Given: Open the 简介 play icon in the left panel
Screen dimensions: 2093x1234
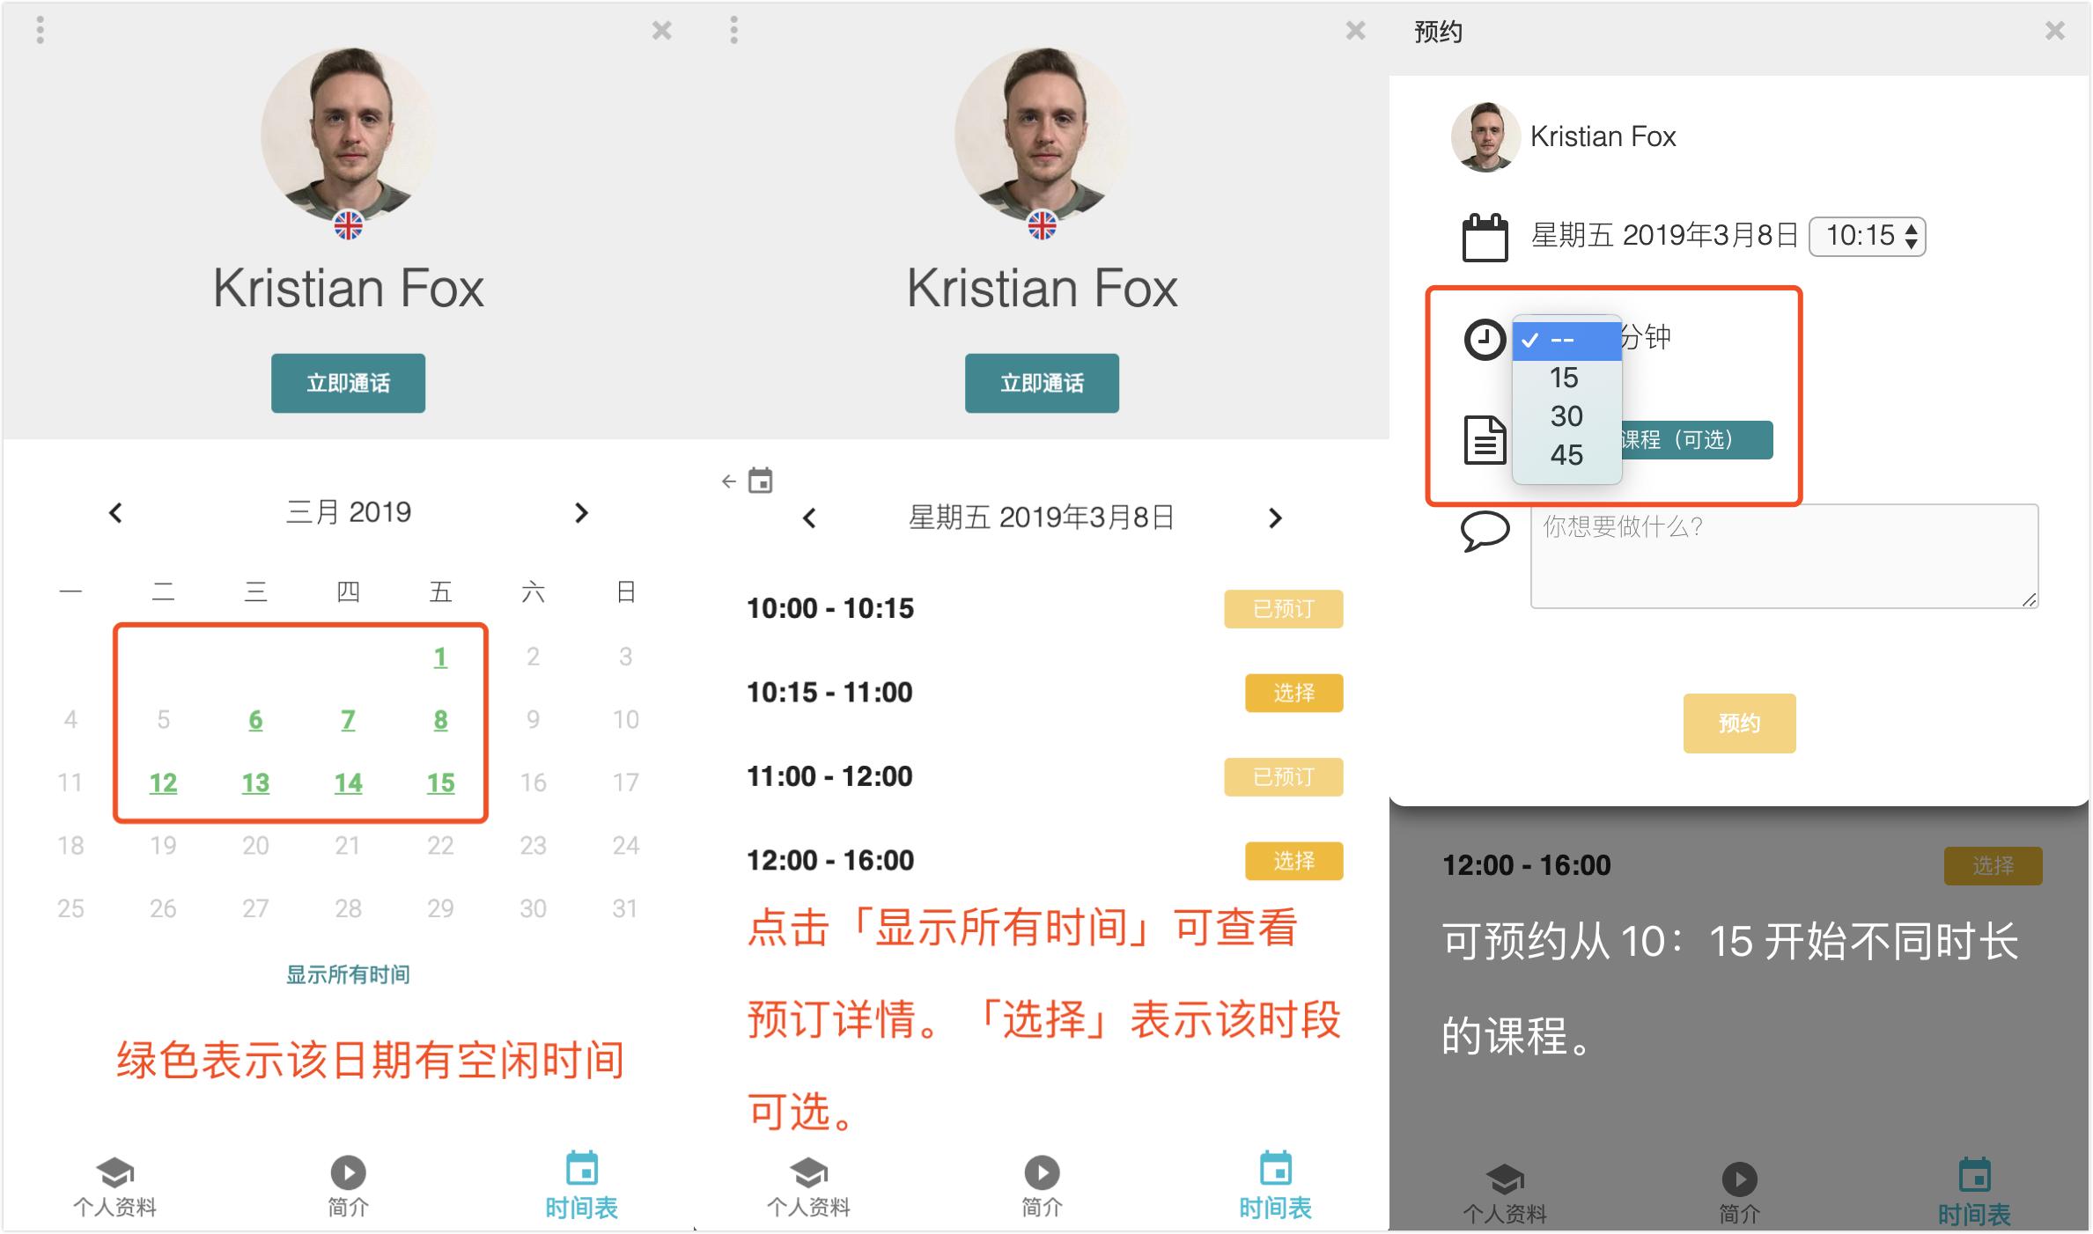Looking at the screenshot, I should click(348, 1173).
